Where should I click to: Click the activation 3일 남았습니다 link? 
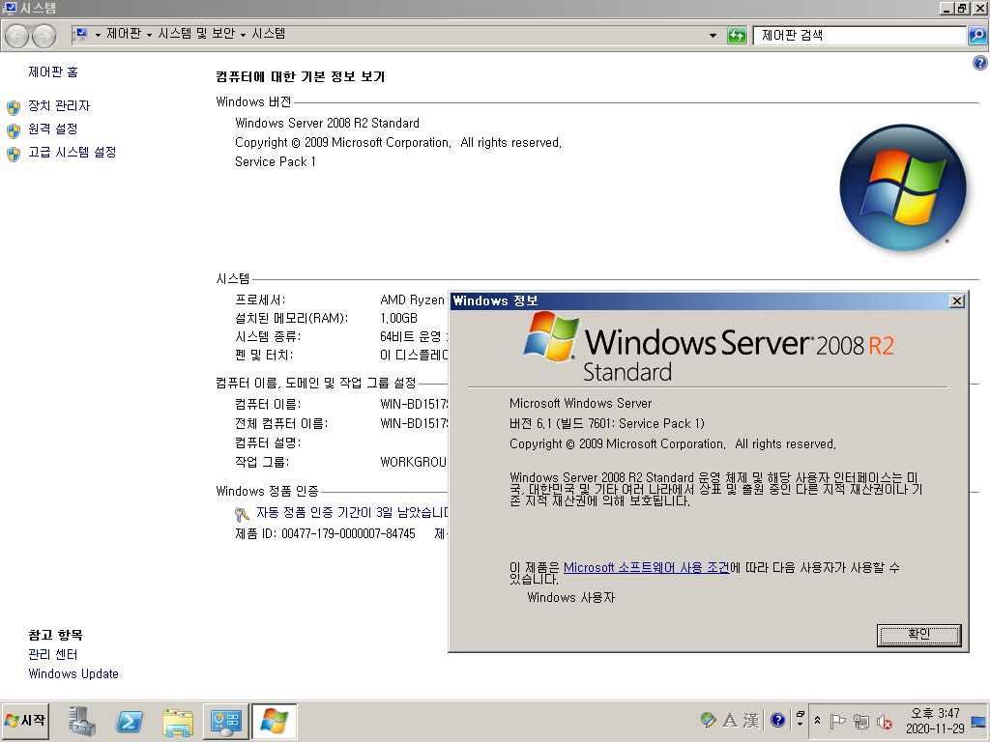tap(352, 512)
